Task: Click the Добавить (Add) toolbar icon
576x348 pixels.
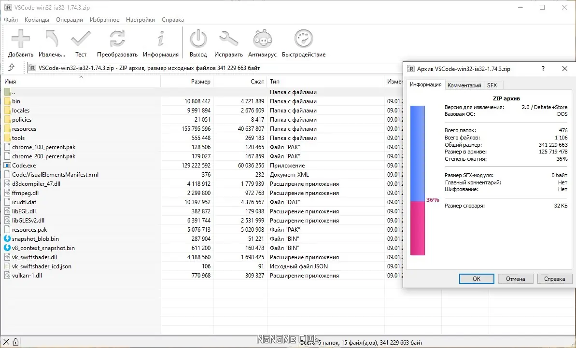Action: (x=21, y=39)
